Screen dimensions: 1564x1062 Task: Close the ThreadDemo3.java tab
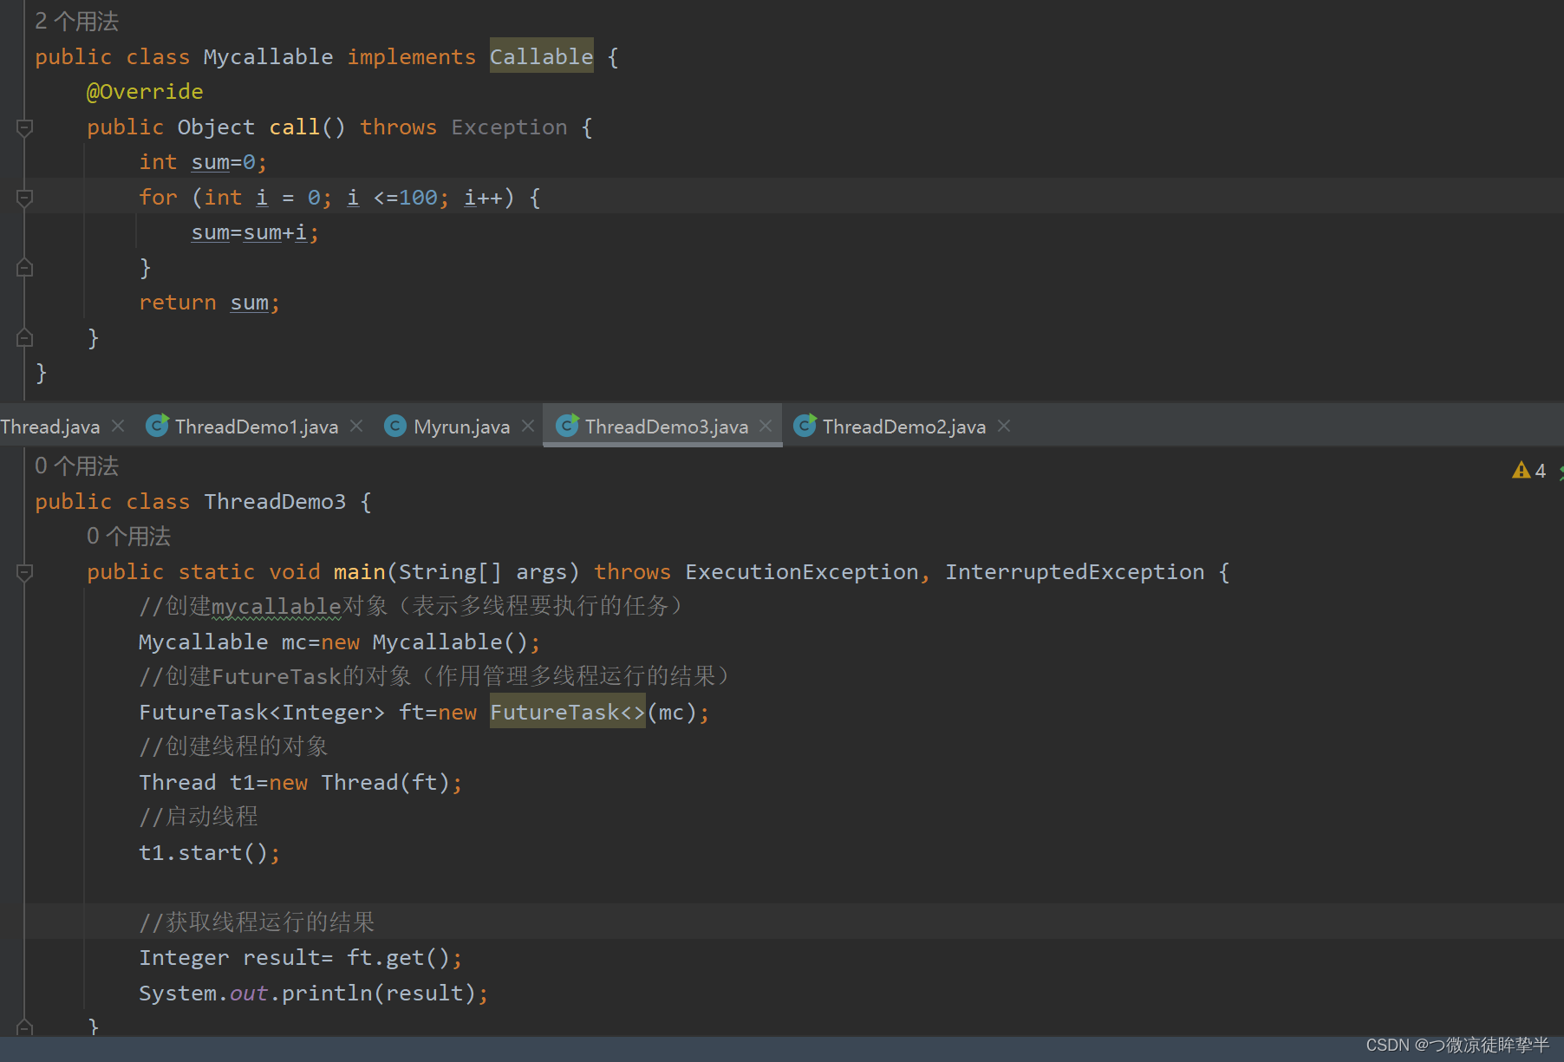pos(766,426)
